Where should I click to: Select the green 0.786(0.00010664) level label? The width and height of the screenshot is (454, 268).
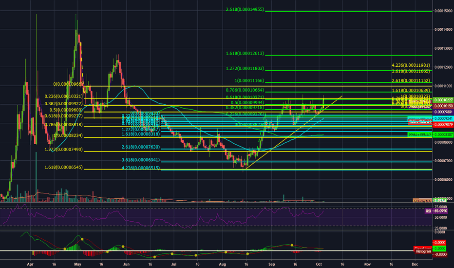click(245, 90)
